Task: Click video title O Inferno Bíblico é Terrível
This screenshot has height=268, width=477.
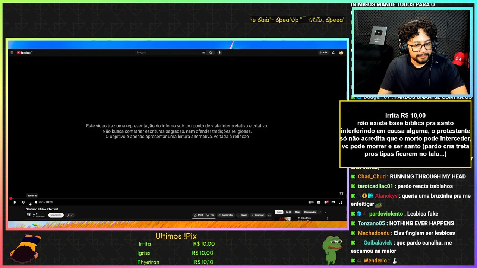Action: point(42,209)
